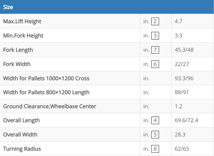Click the Turning Radius label
The height and width of the screenshot is (156, 214).
pyautogui.click(x=22, y=149)
